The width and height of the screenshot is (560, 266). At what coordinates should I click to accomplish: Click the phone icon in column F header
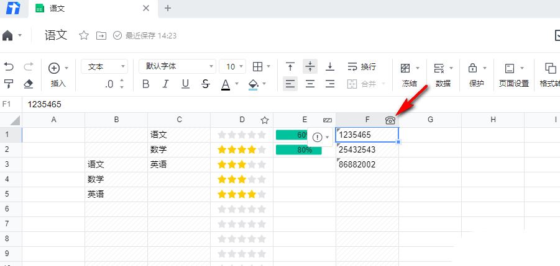click(390, 120)
